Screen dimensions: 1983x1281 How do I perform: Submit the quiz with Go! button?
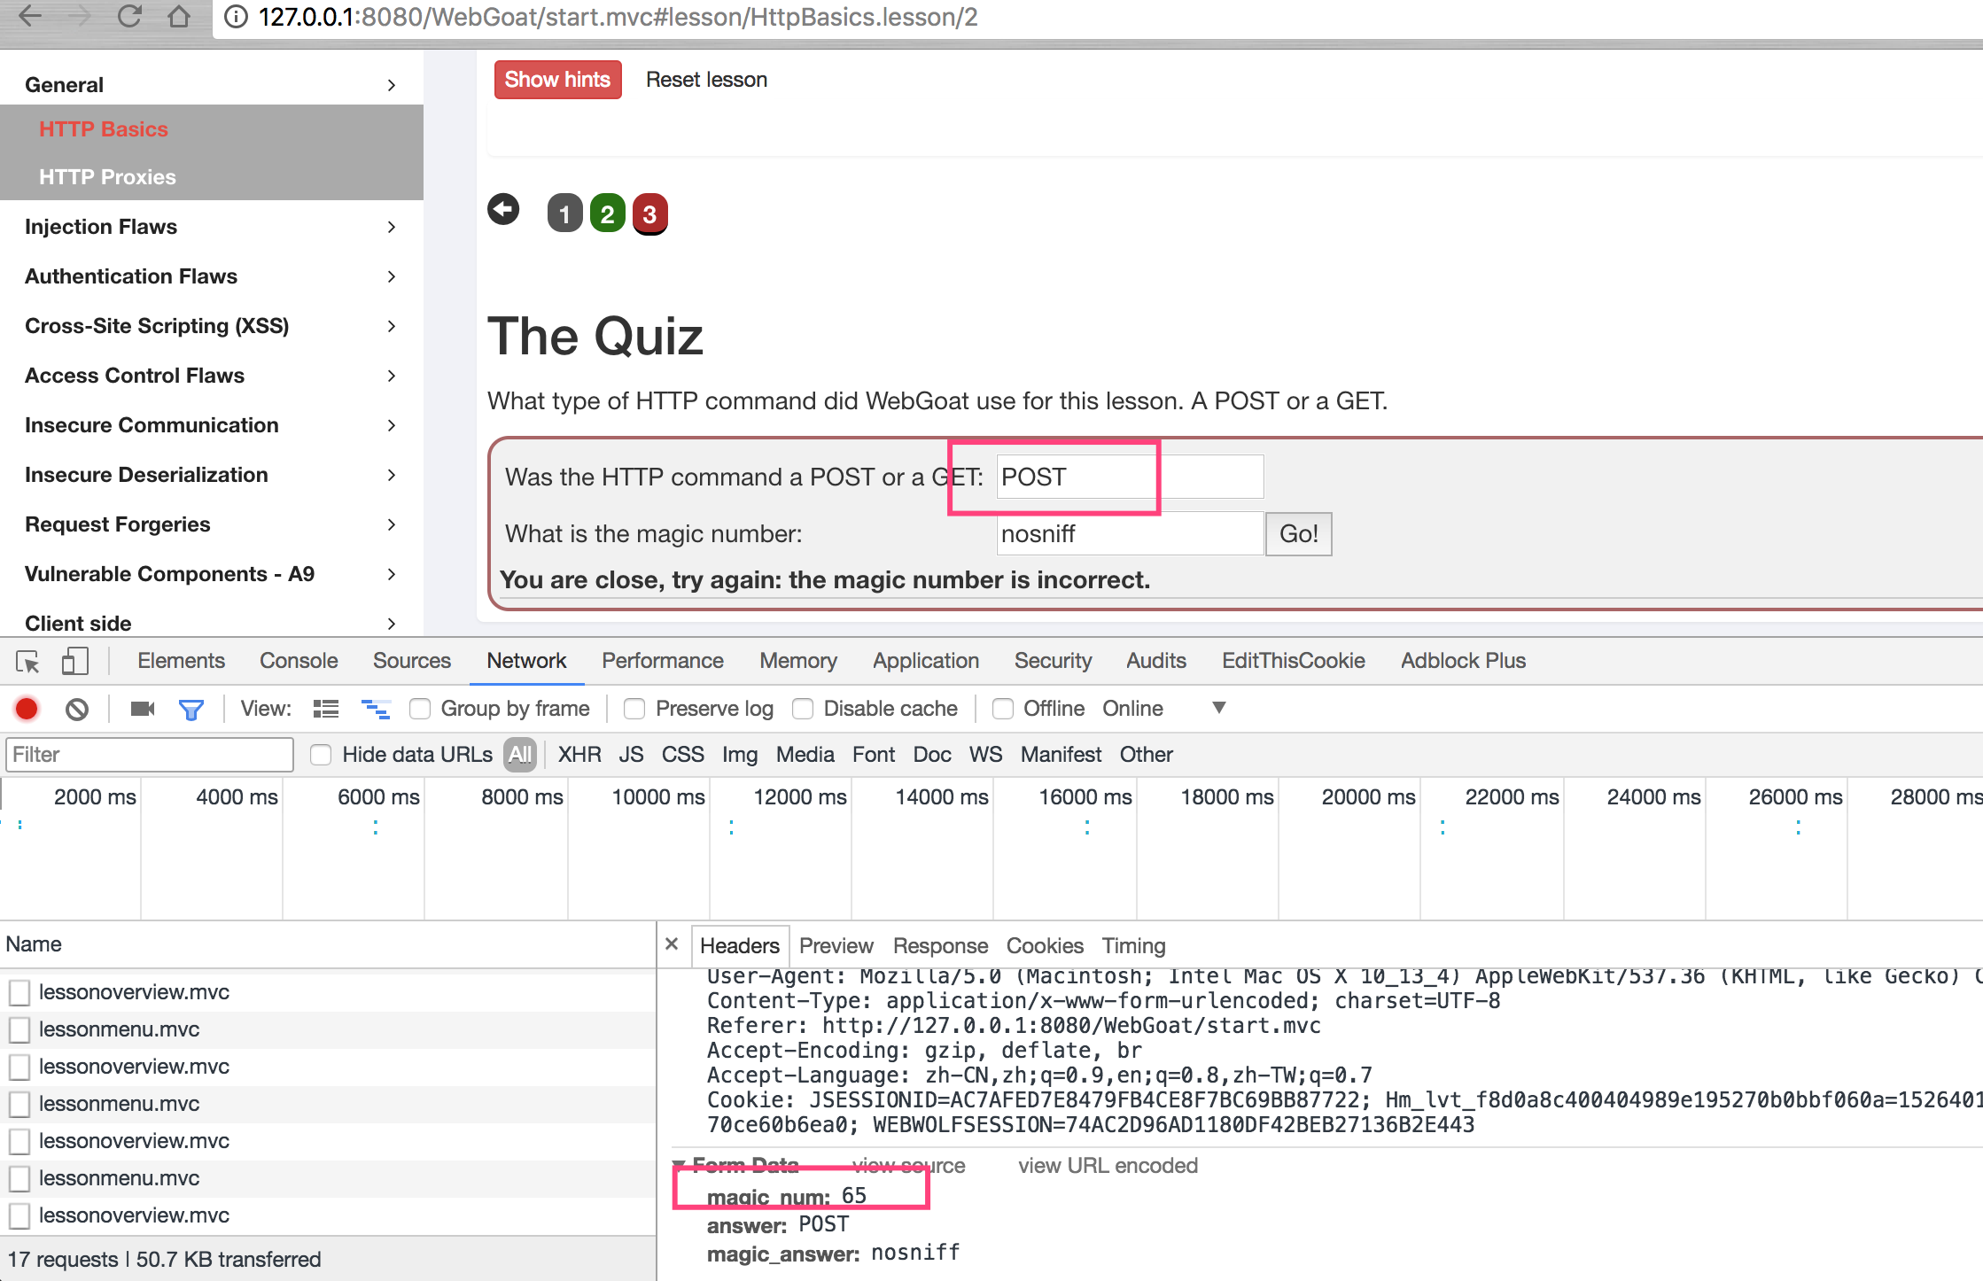[1298, 534]
